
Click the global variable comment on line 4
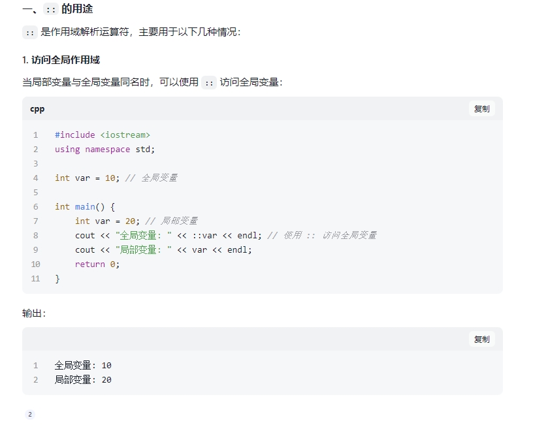pyautogui.click(x=152, y=178)
